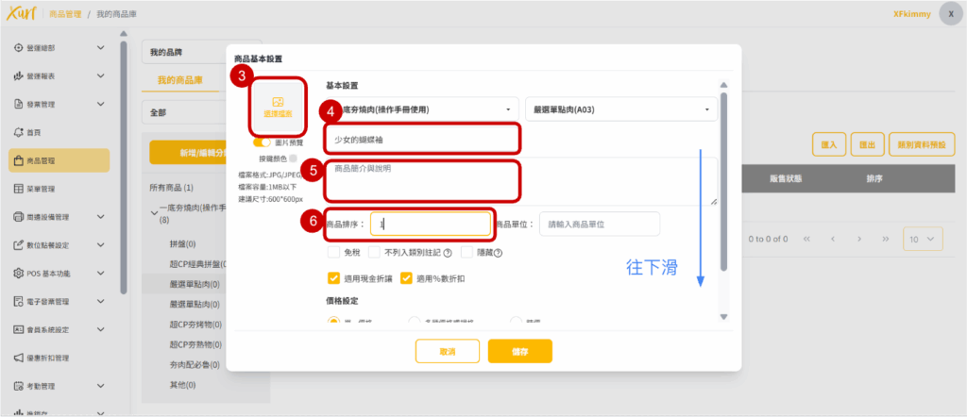Click the help icon next to 隱藏
Viewport: 967px width, 417px height.
coord(497,253)
